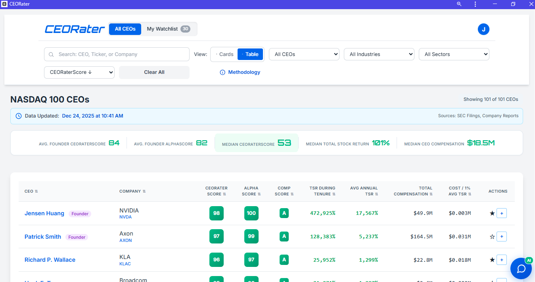Click the Median Total Stock Return 101% stat
Viewport: 535px width, 282px height.
[348, 143]
